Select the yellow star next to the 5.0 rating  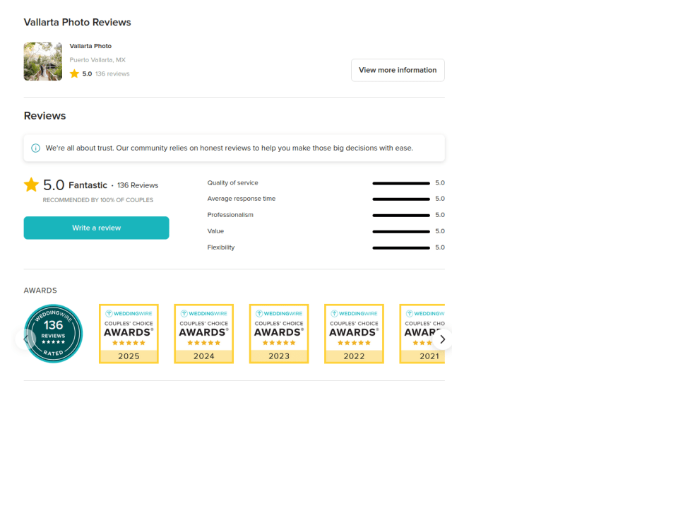(31, 185)
